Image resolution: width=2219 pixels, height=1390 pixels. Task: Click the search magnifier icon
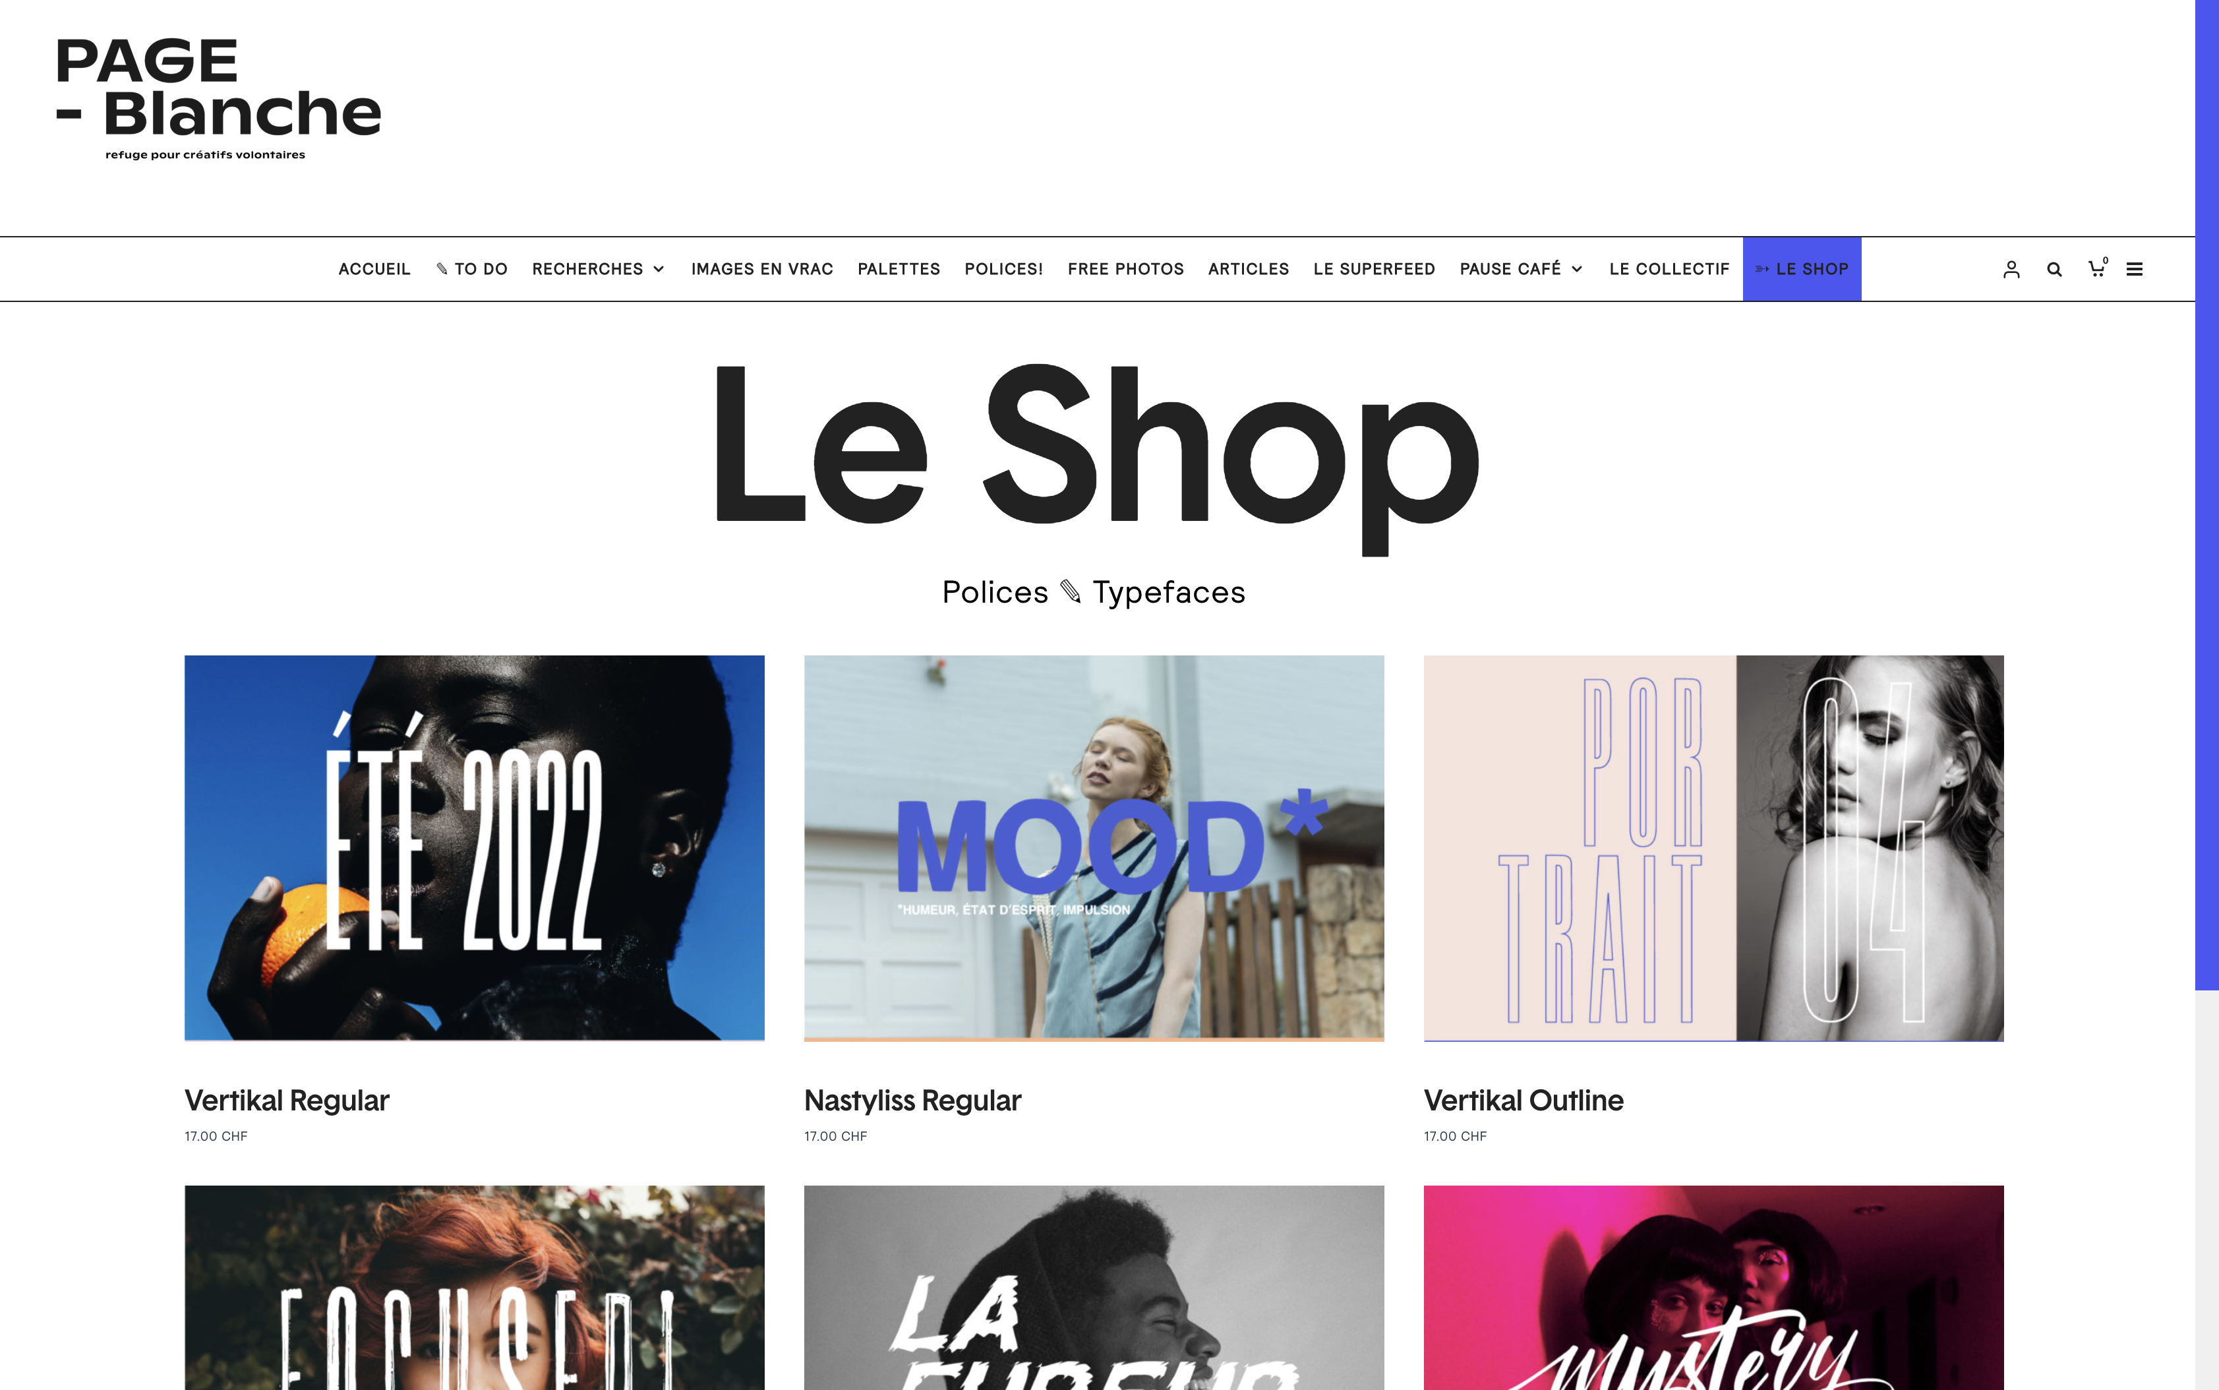2055,269
